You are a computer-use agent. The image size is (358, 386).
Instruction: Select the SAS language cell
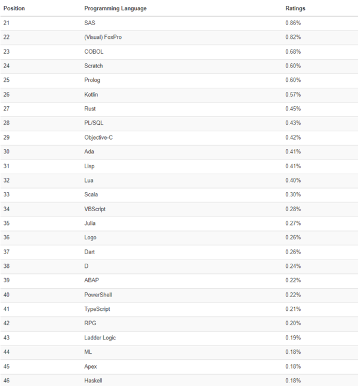coord(89,23)
